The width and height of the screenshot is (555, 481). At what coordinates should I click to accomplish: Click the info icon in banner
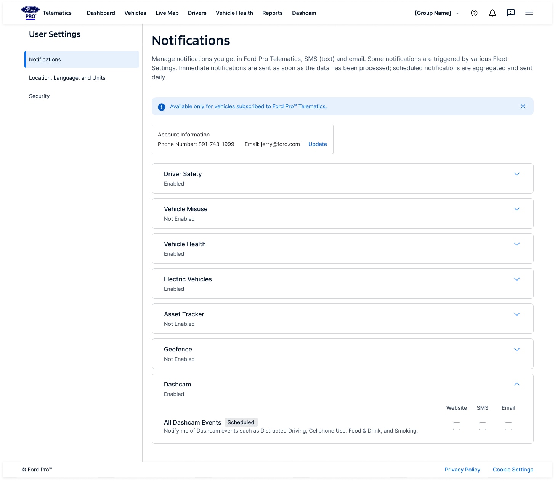[x=162, y=107]
